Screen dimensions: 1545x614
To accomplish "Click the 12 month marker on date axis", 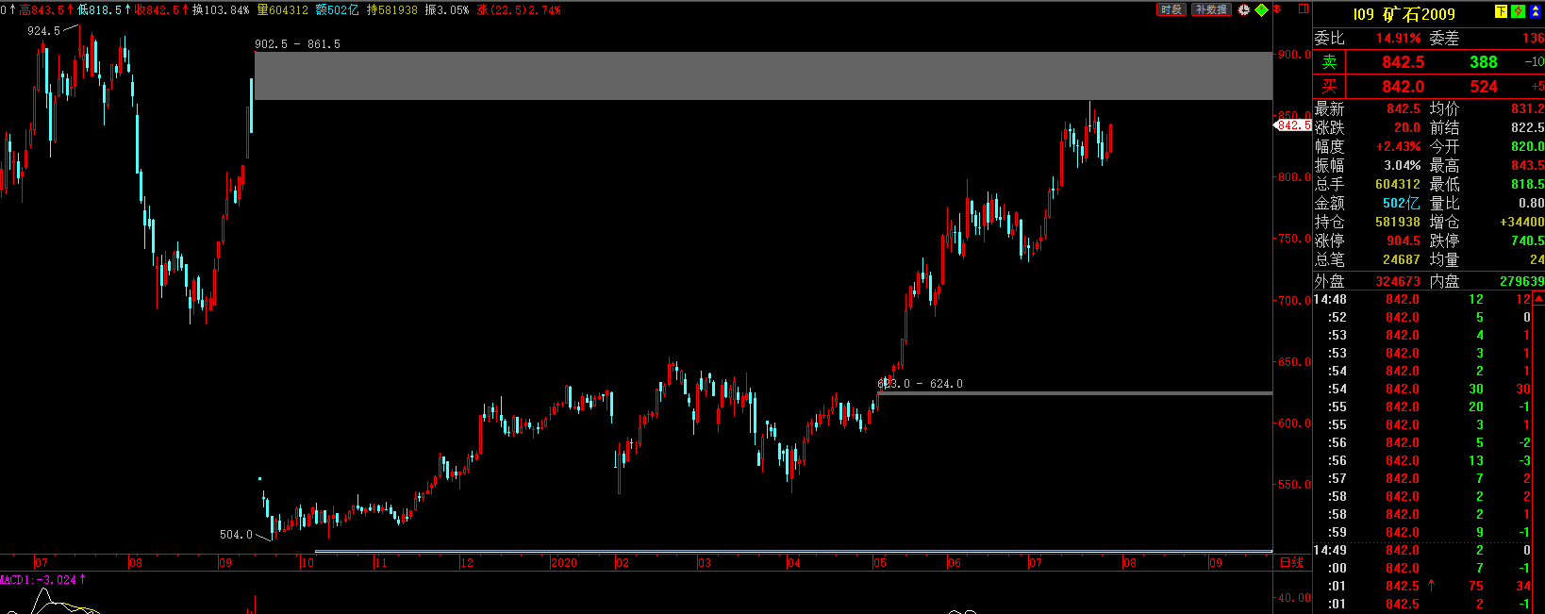I will 467,563.
